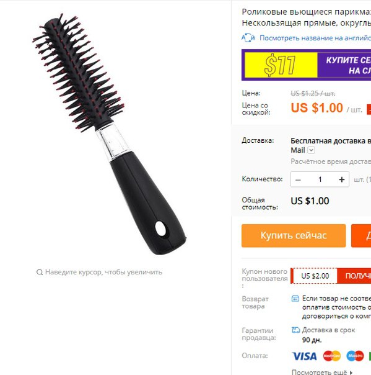Click the MasterCard payment icon

pos(332,356)
